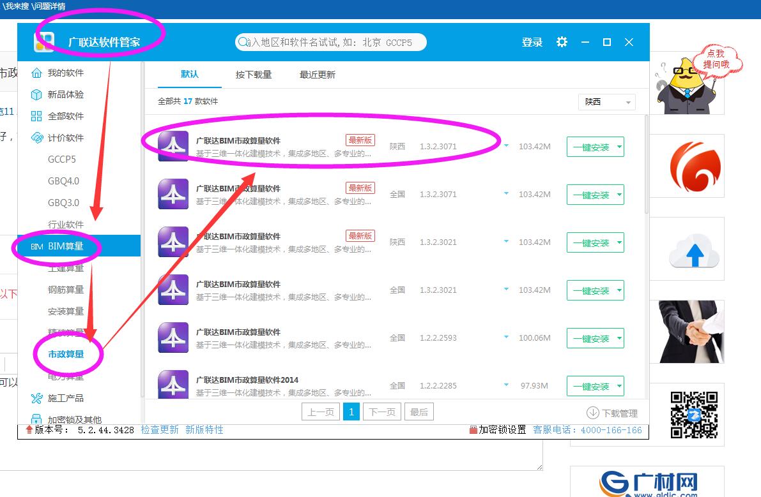
Task: Click the cloud upload arrow icon
Action: coord(695,251)
